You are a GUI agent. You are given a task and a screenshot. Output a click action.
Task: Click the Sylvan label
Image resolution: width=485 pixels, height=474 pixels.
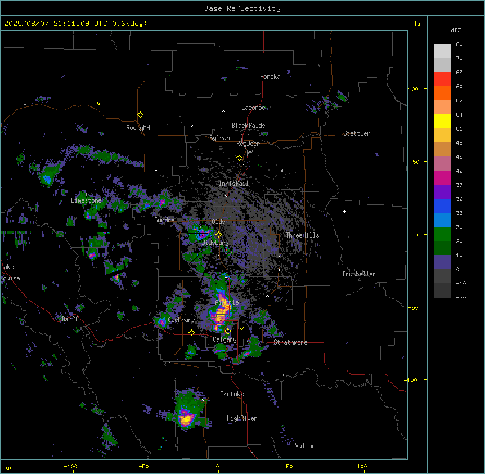tap(219, 138)
